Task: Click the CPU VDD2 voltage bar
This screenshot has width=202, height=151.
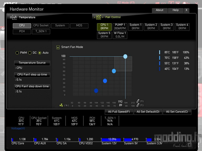Action: (80, 140)
